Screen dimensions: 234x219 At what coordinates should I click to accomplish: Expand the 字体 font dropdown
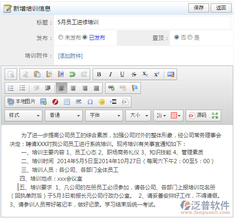(104, 116)
